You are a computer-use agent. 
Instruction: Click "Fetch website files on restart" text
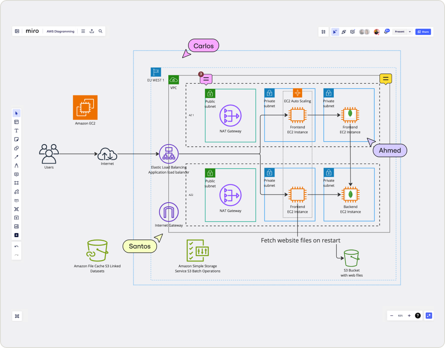click(301, 240)
